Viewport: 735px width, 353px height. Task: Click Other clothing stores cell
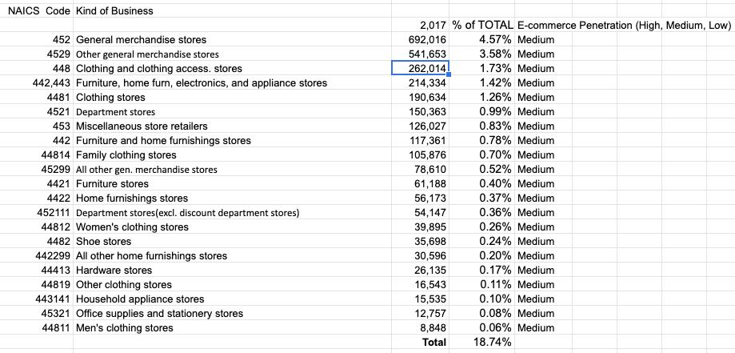click(x=232, y=284)
